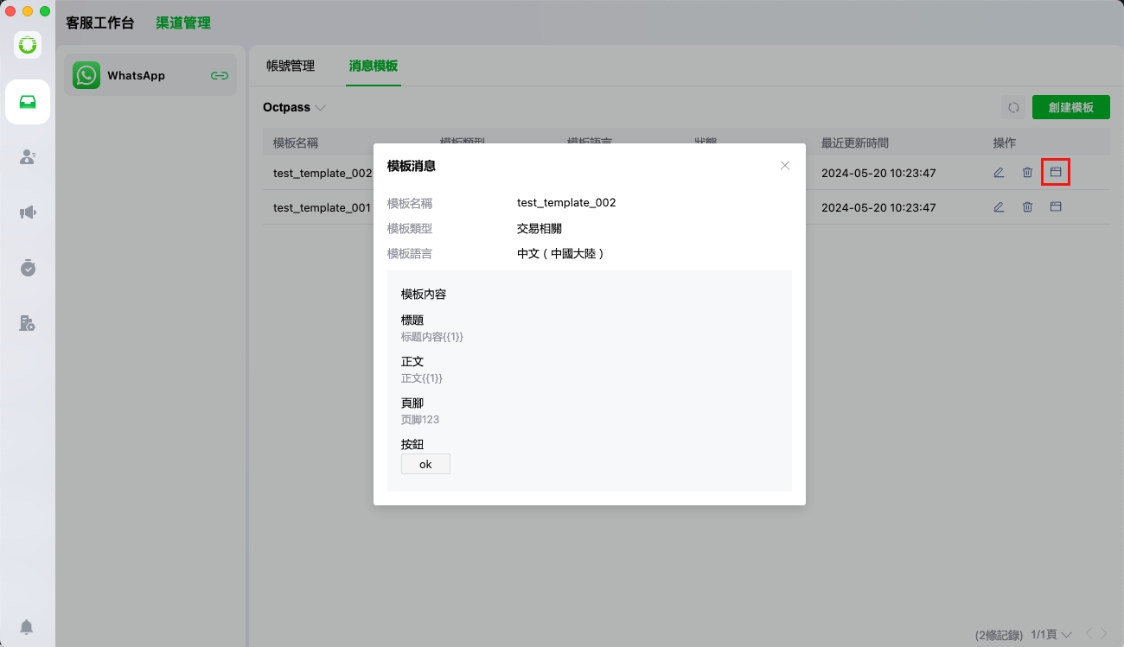Go to the 客服工作台 section
The height and width of the screenshot is (647, 1124).
coord(100,23)
